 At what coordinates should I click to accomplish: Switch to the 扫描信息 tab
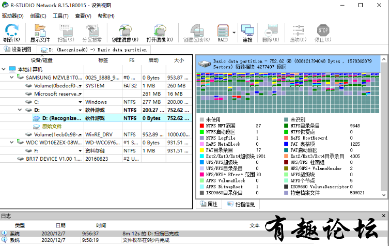point(241,205)
